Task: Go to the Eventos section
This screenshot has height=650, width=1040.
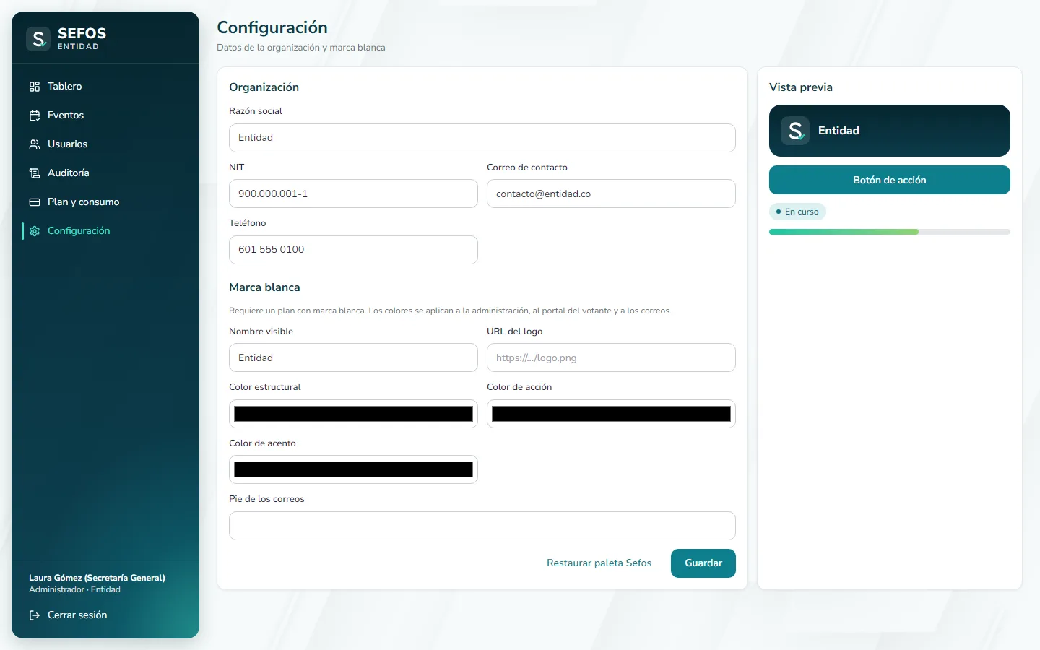Action: (x=105, y=116)
